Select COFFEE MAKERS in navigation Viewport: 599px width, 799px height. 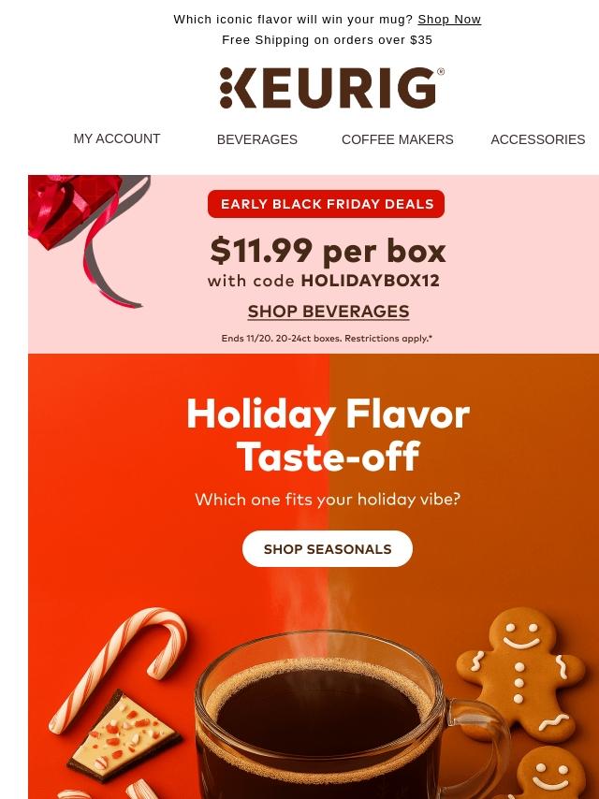coord(397,139)
